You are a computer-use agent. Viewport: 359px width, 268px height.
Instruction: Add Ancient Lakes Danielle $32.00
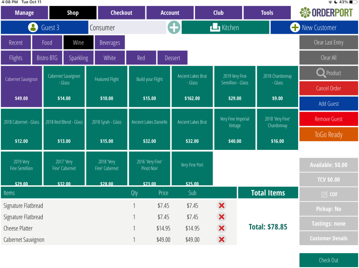150,129
